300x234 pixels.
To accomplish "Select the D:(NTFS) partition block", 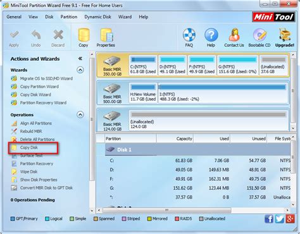I will (172, 65).
